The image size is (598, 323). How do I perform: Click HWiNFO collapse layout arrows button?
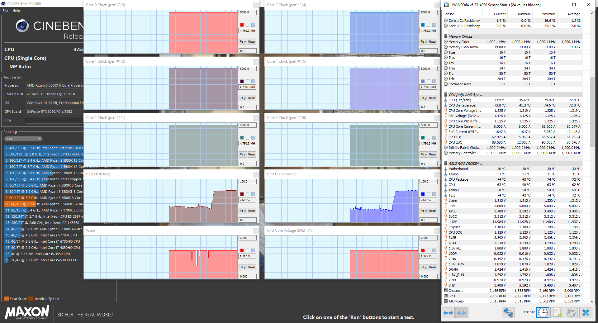click(462, 313)
